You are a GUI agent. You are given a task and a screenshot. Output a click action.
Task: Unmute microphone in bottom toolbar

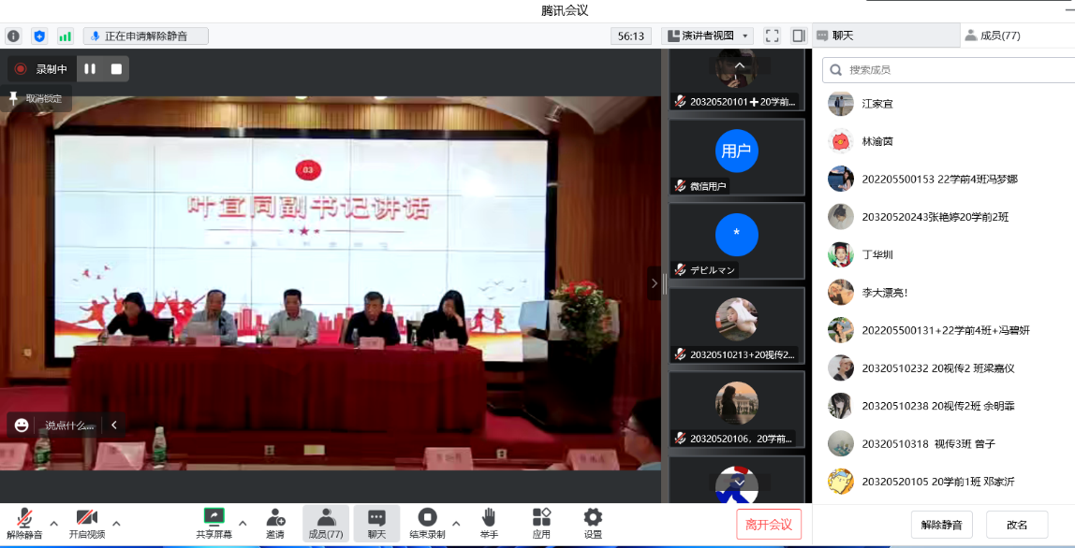point(24,523)
